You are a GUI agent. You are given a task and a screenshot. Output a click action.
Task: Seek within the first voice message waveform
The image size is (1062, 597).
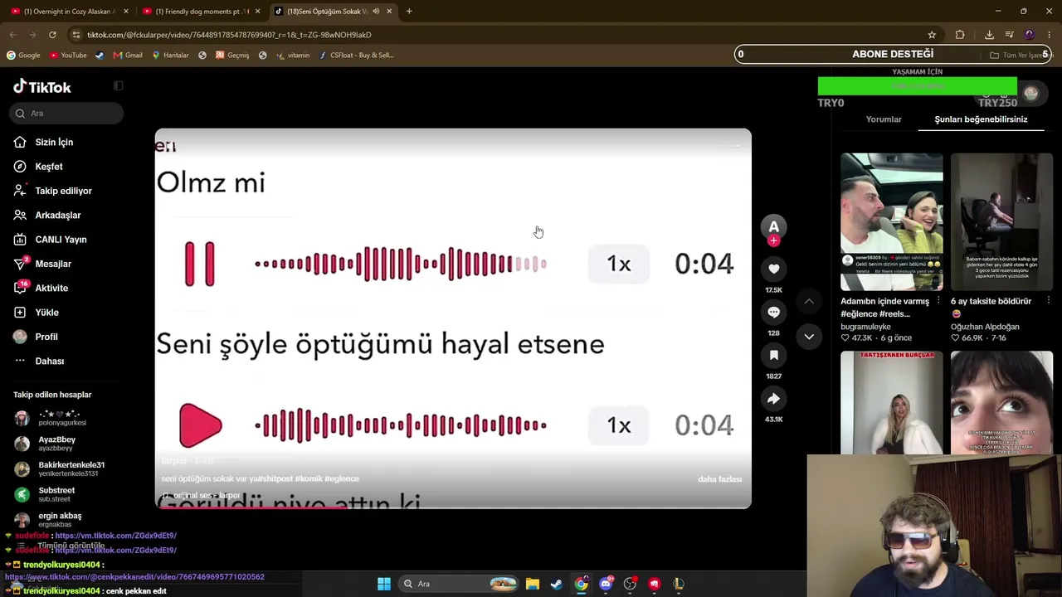click(401, 265)
